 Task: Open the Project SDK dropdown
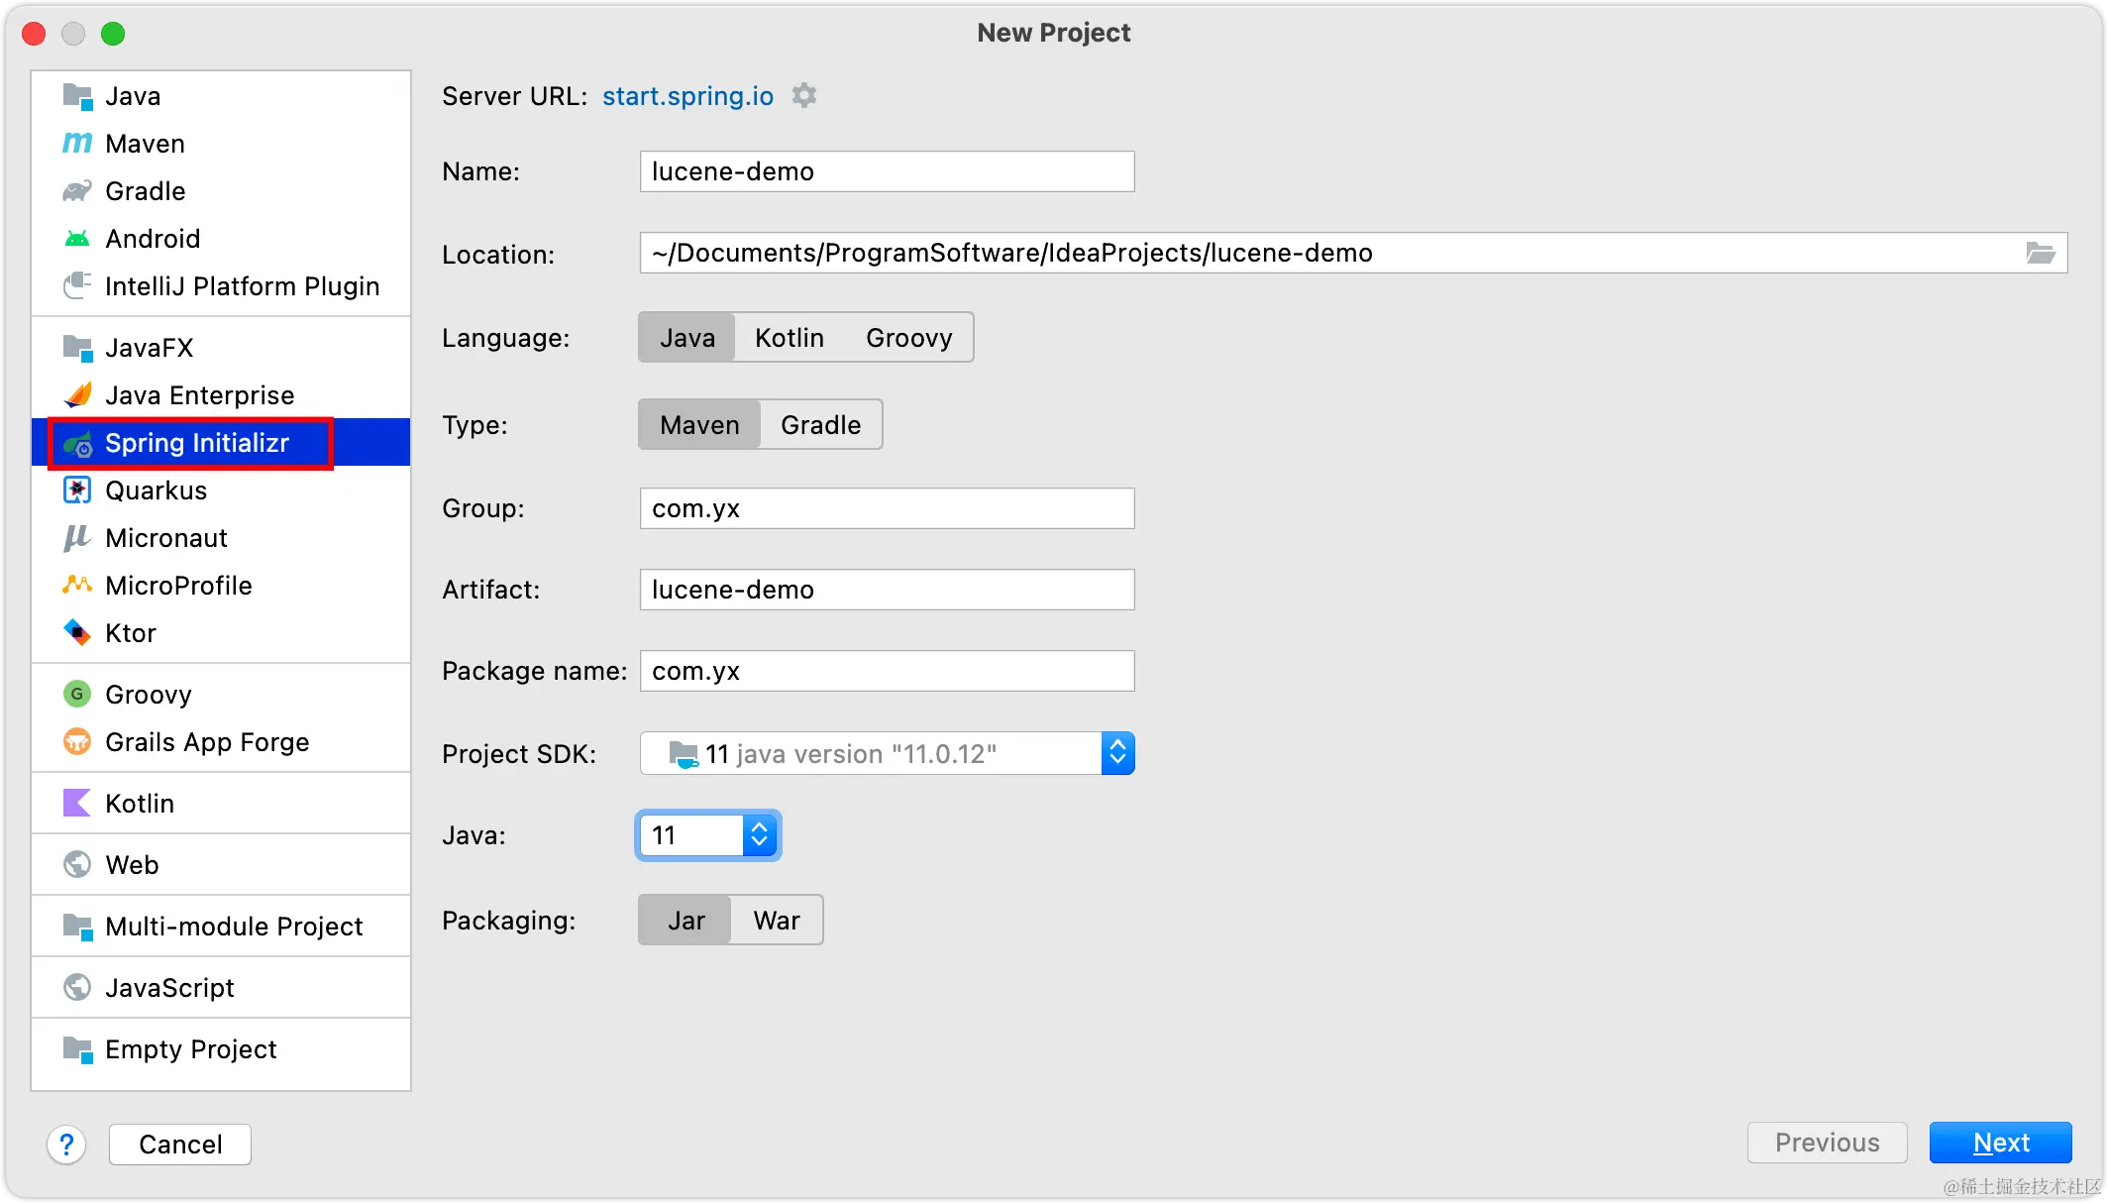coord(1116,754)
